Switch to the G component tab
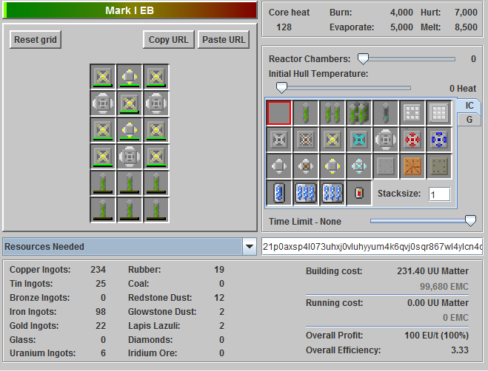Viewport: 488px width, 371px height. [469, 120]
